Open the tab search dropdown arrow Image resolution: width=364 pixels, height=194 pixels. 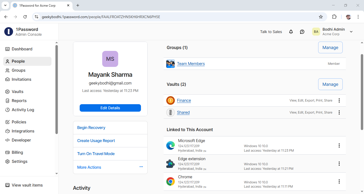tap(5, 5)
